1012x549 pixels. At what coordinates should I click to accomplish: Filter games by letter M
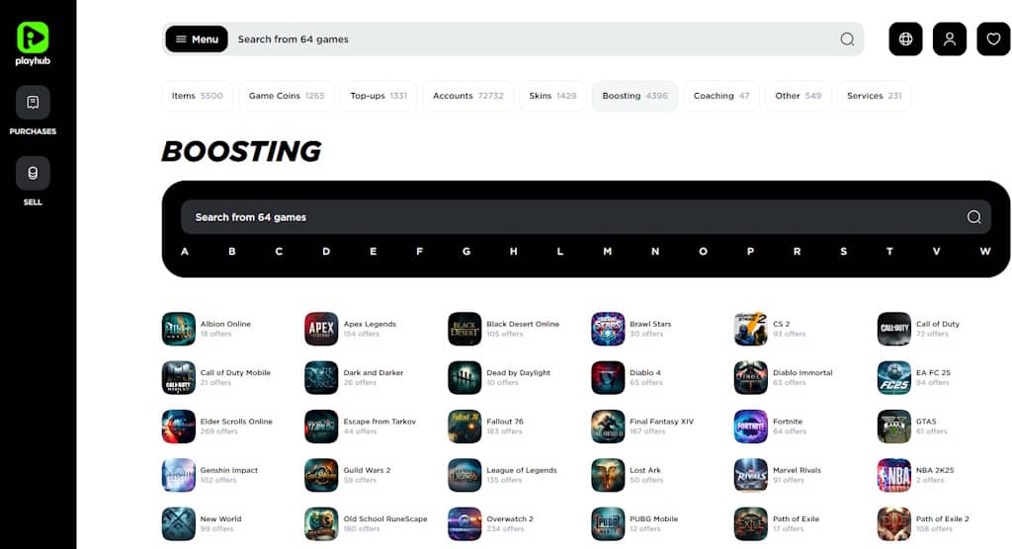[608, 252]
